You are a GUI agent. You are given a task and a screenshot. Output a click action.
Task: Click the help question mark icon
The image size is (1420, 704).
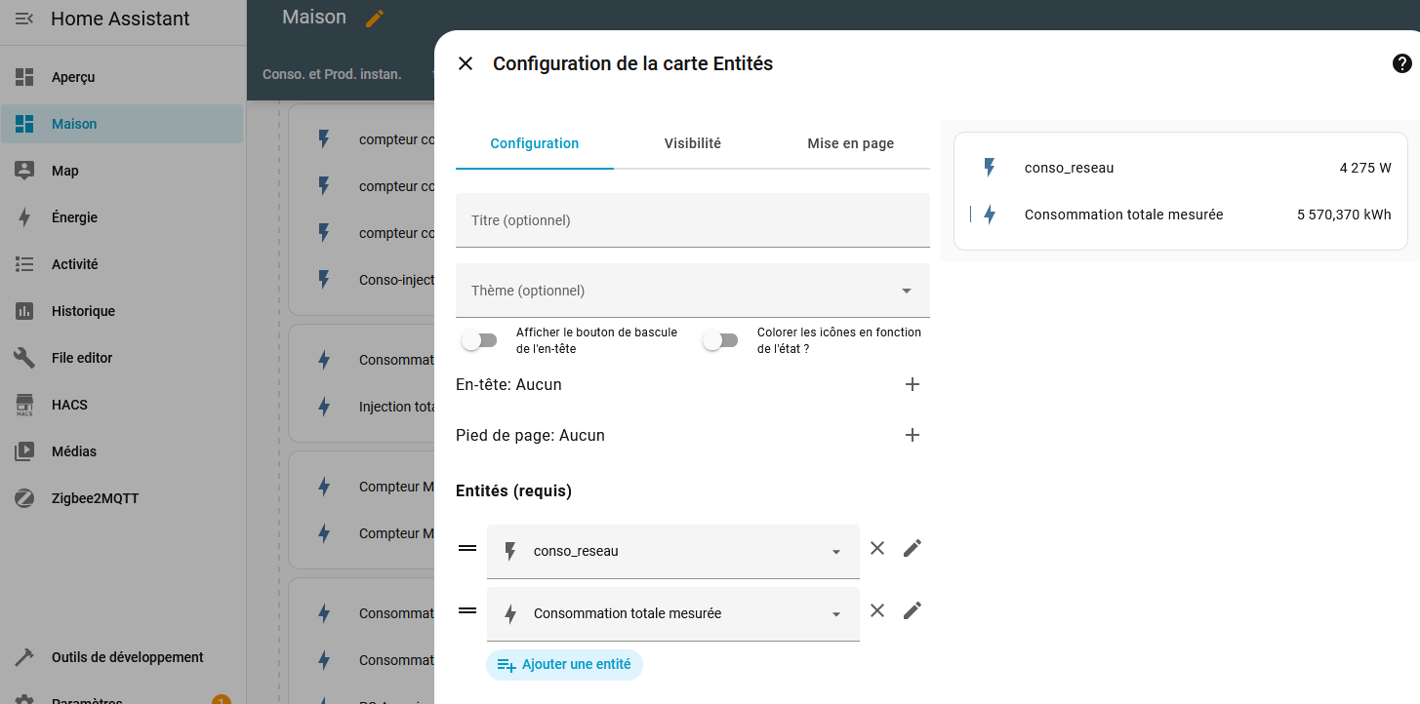[x=1401, y=63]
